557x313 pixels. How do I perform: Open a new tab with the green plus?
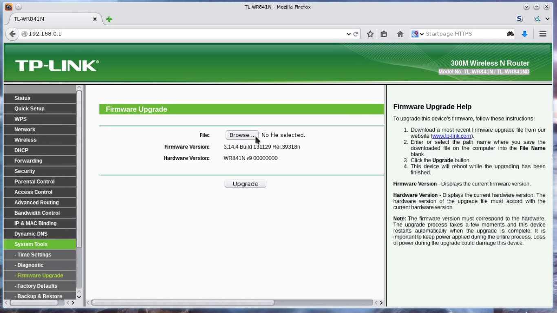pyautogui.click(x=109, y=19)
